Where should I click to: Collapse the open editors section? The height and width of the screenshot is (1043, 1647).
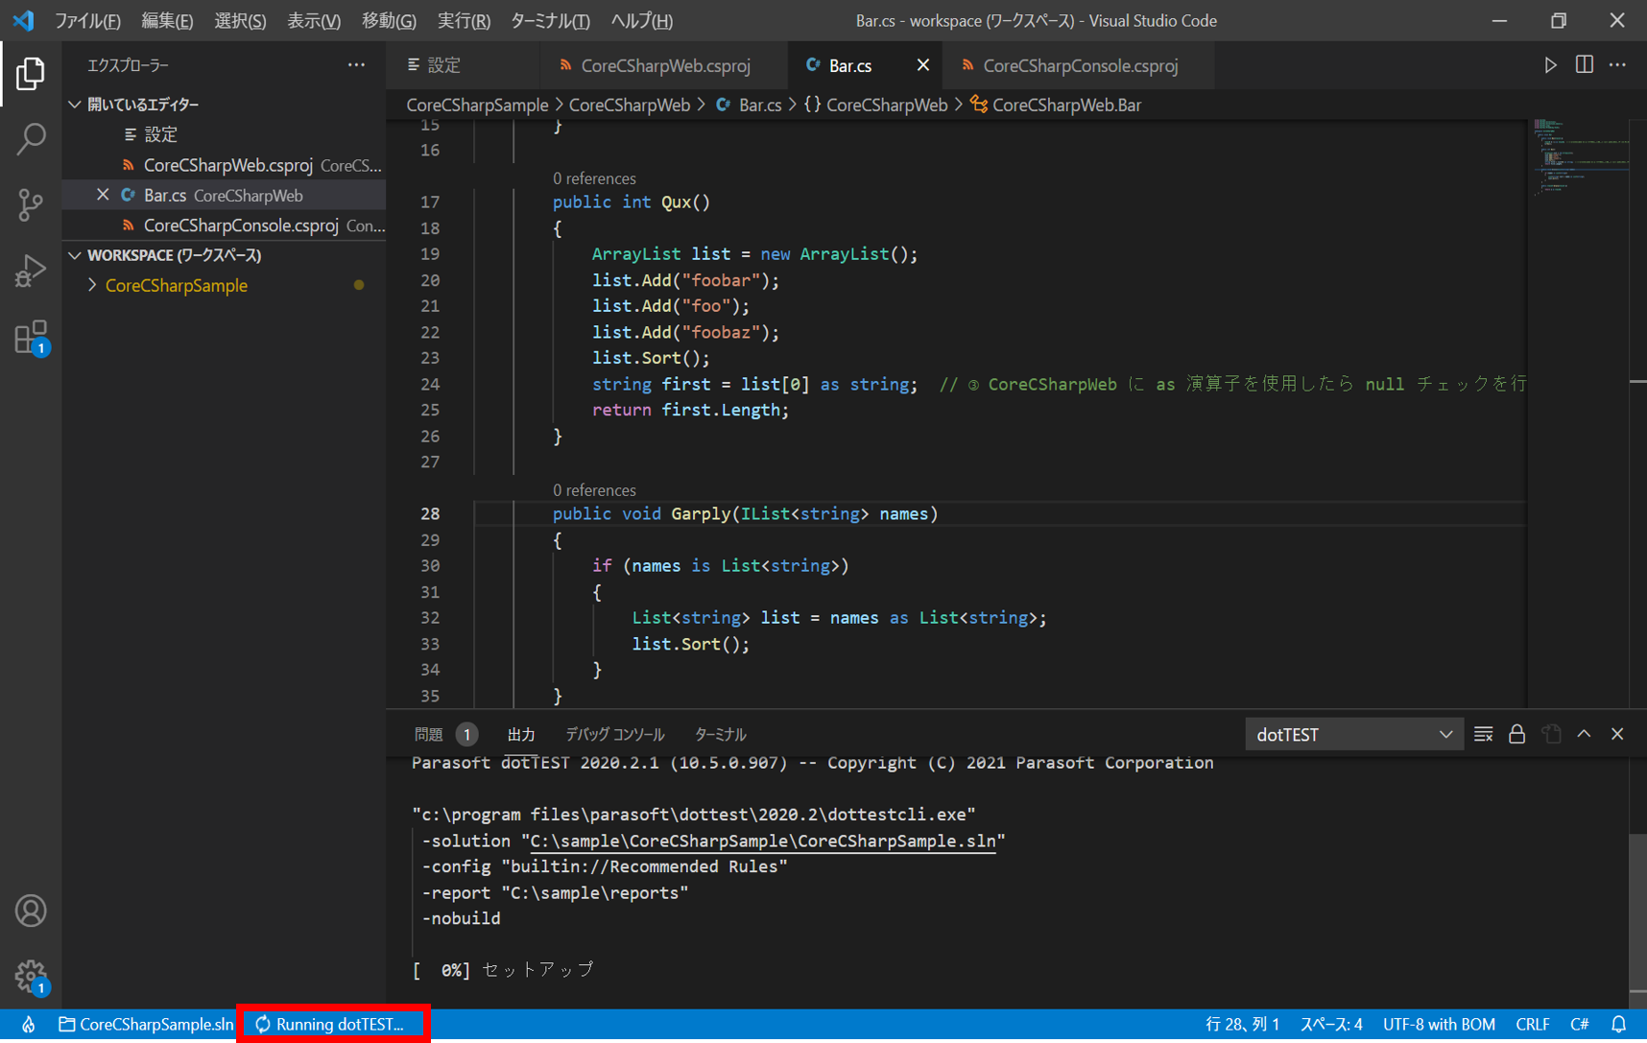(76, 105)
